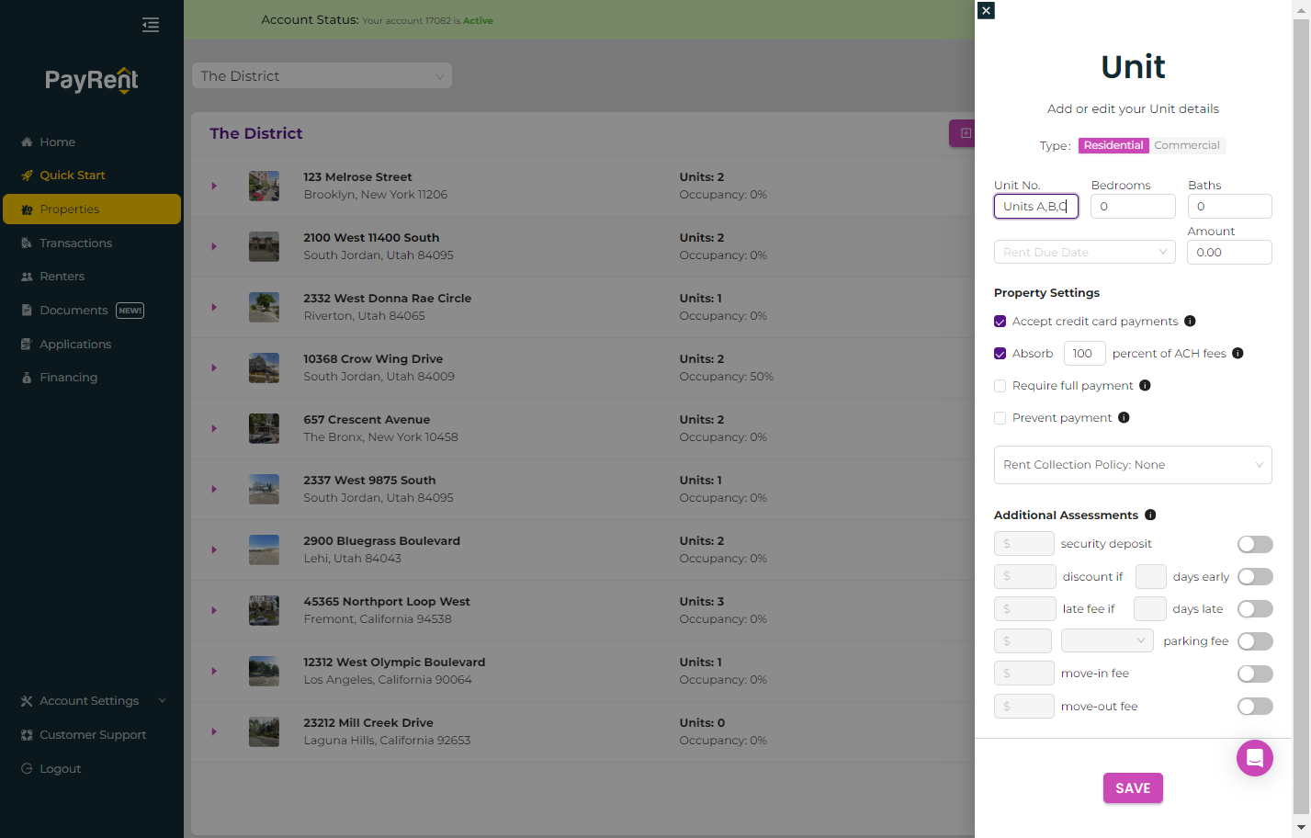This screenshot has width=1311, height=838.
Task: Open the Rent Due Date dropdown
Action: click(x=1084, y=253)
